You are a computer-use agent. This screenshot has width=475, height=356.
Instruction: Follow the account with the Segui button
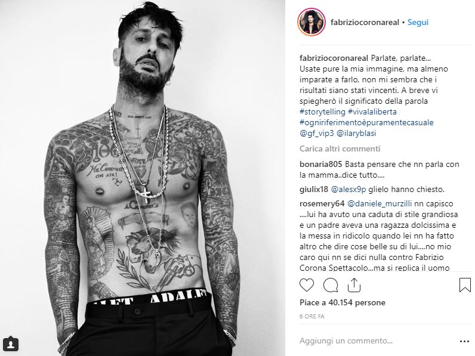pos(418,22)
